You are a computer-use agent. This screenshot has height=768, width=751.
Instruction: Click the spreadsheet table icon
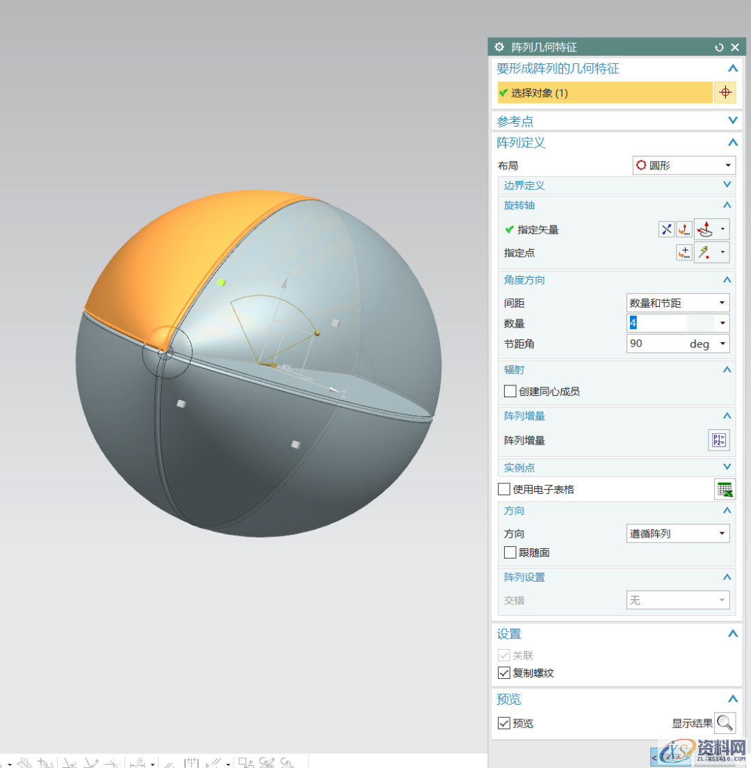(x=725, y=490)
